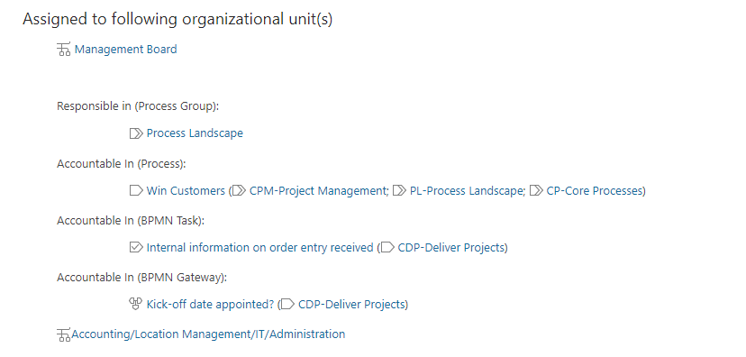Open CDP-Deliver Projects link in the Gateway row

351,304
